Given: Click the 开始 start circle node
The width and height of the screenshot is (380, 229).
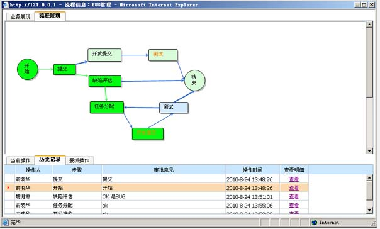Looking at the screenshot, I should click(x=28, y=69).
